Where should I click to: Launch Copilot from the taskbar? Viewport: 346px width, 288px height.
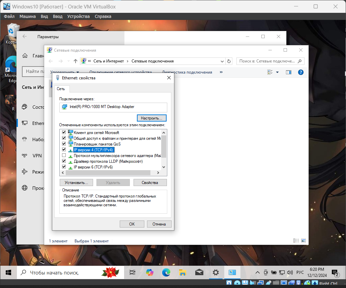pyautogui.click(x=150, y=272)
